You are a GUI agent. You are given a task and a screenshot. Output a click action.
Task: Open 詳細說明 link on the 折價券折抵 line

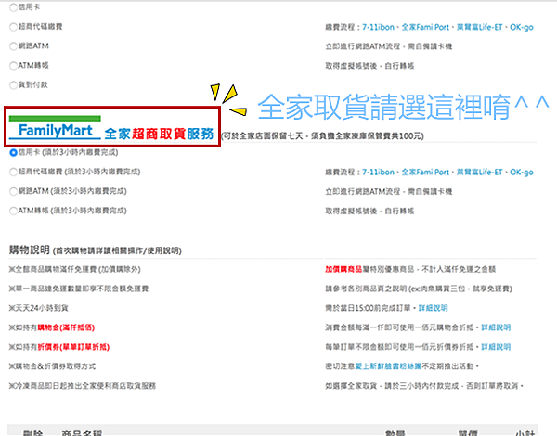pos(496,347)
